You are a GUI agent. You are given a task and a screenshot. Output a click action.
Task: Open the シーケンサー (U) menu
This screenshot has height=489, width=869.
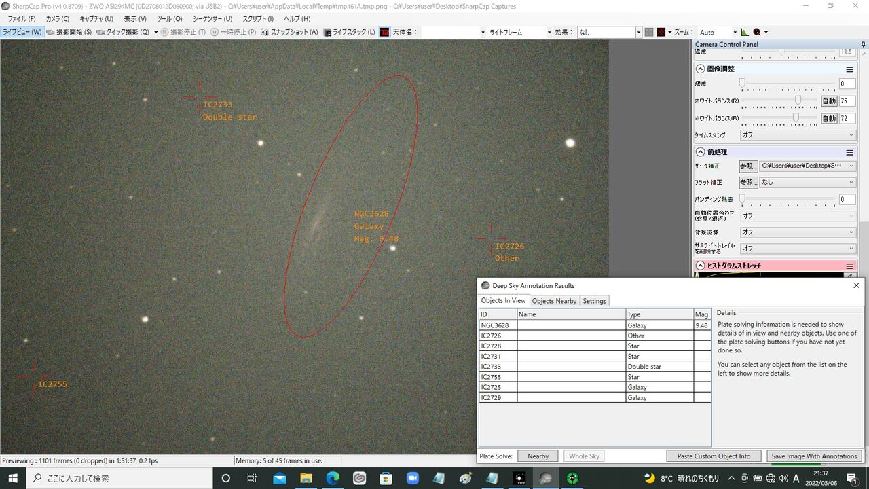tap(212, 19)
